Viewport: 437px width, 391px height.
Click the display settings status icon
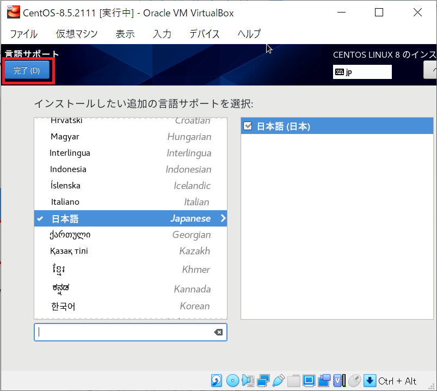309,381
